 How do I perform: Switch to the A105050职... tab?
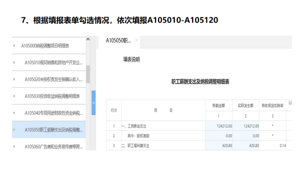pos(118,40)
